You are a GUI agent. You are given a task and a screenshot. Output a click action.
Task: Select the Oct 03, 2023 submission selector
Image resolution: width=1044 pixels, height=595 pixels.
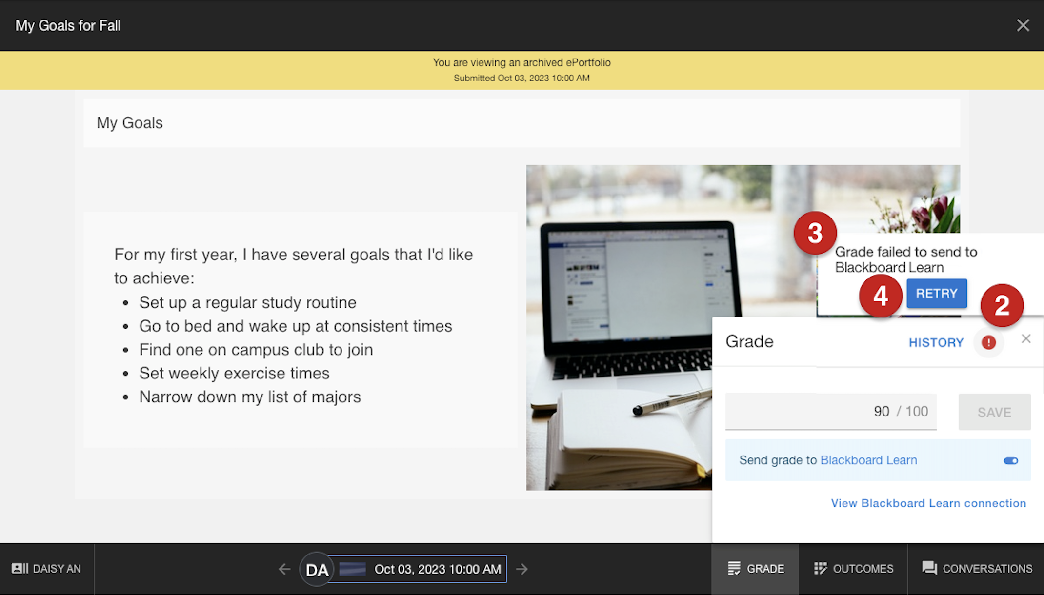click(418, 569)
